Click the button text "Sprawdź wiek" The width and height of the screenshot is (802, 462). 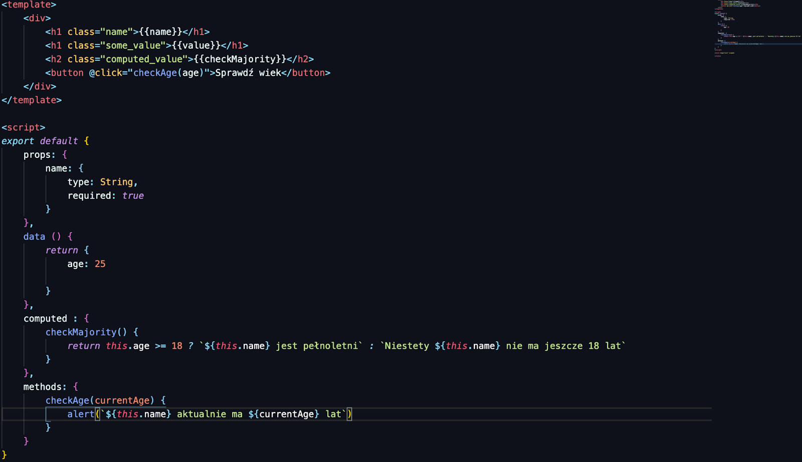[248, 73]
